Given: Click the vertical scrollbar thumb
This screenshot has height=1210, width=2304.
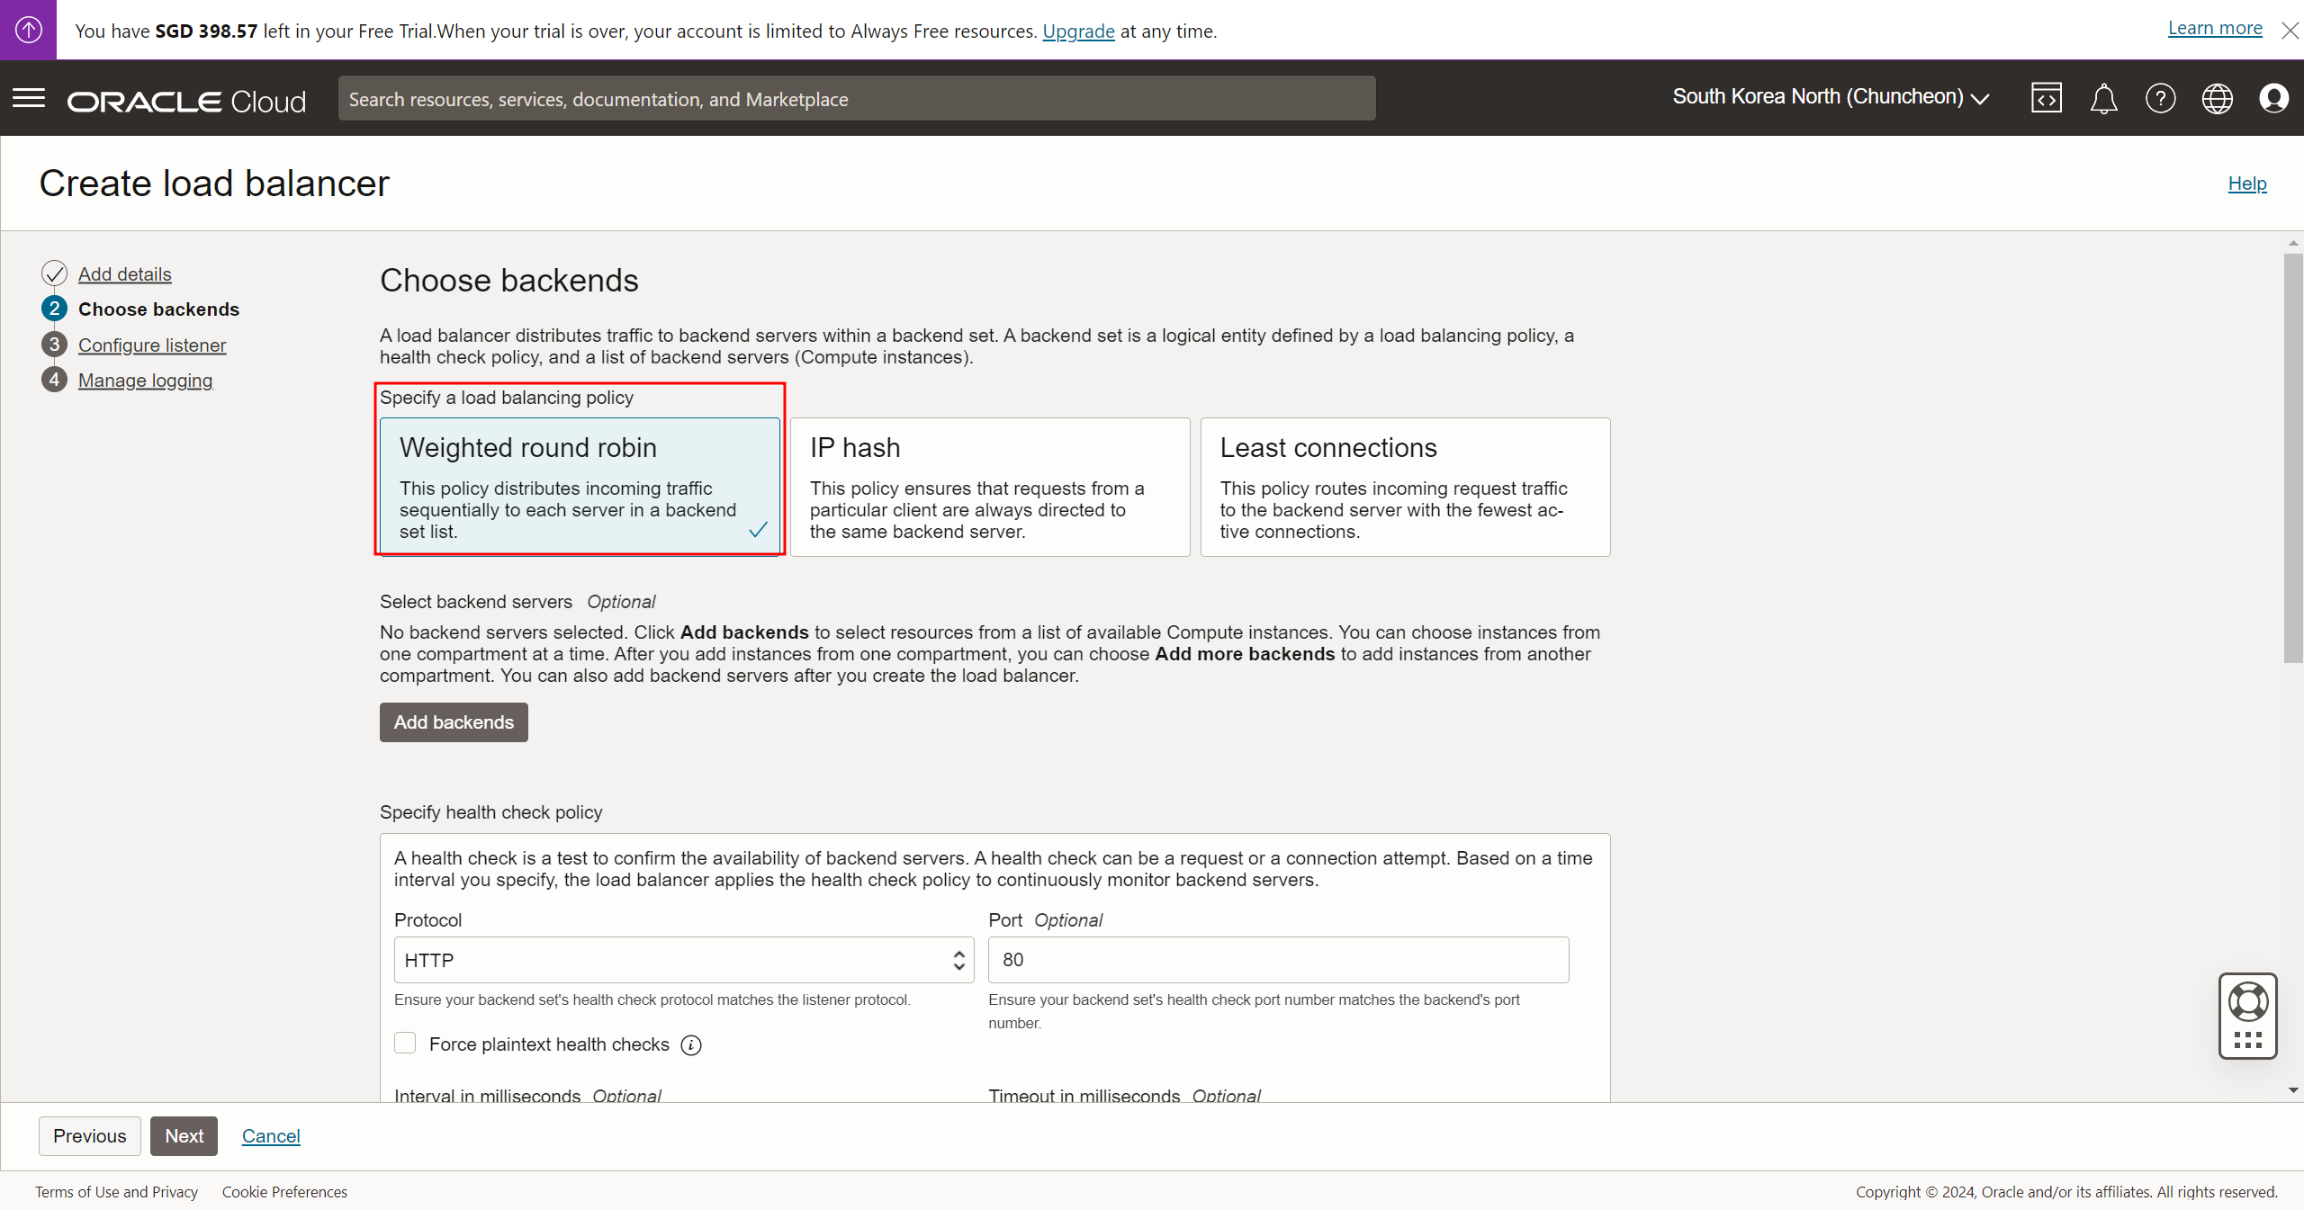Looking at the screenshot, I should click(x=2292, y=459).
